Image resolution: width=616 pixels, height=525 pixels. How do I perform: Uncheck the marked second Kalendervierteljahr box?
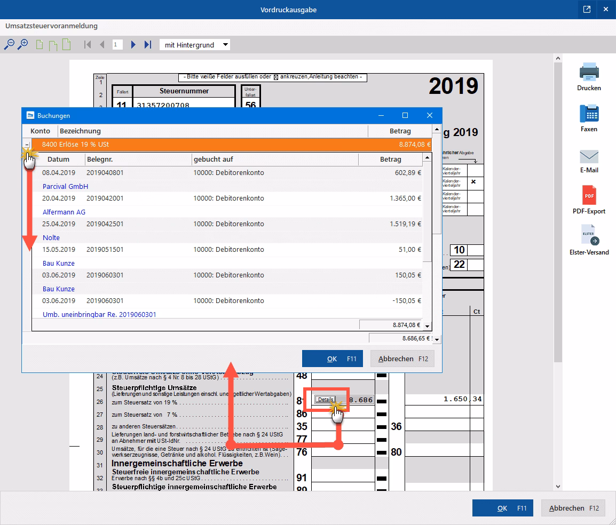475,183
